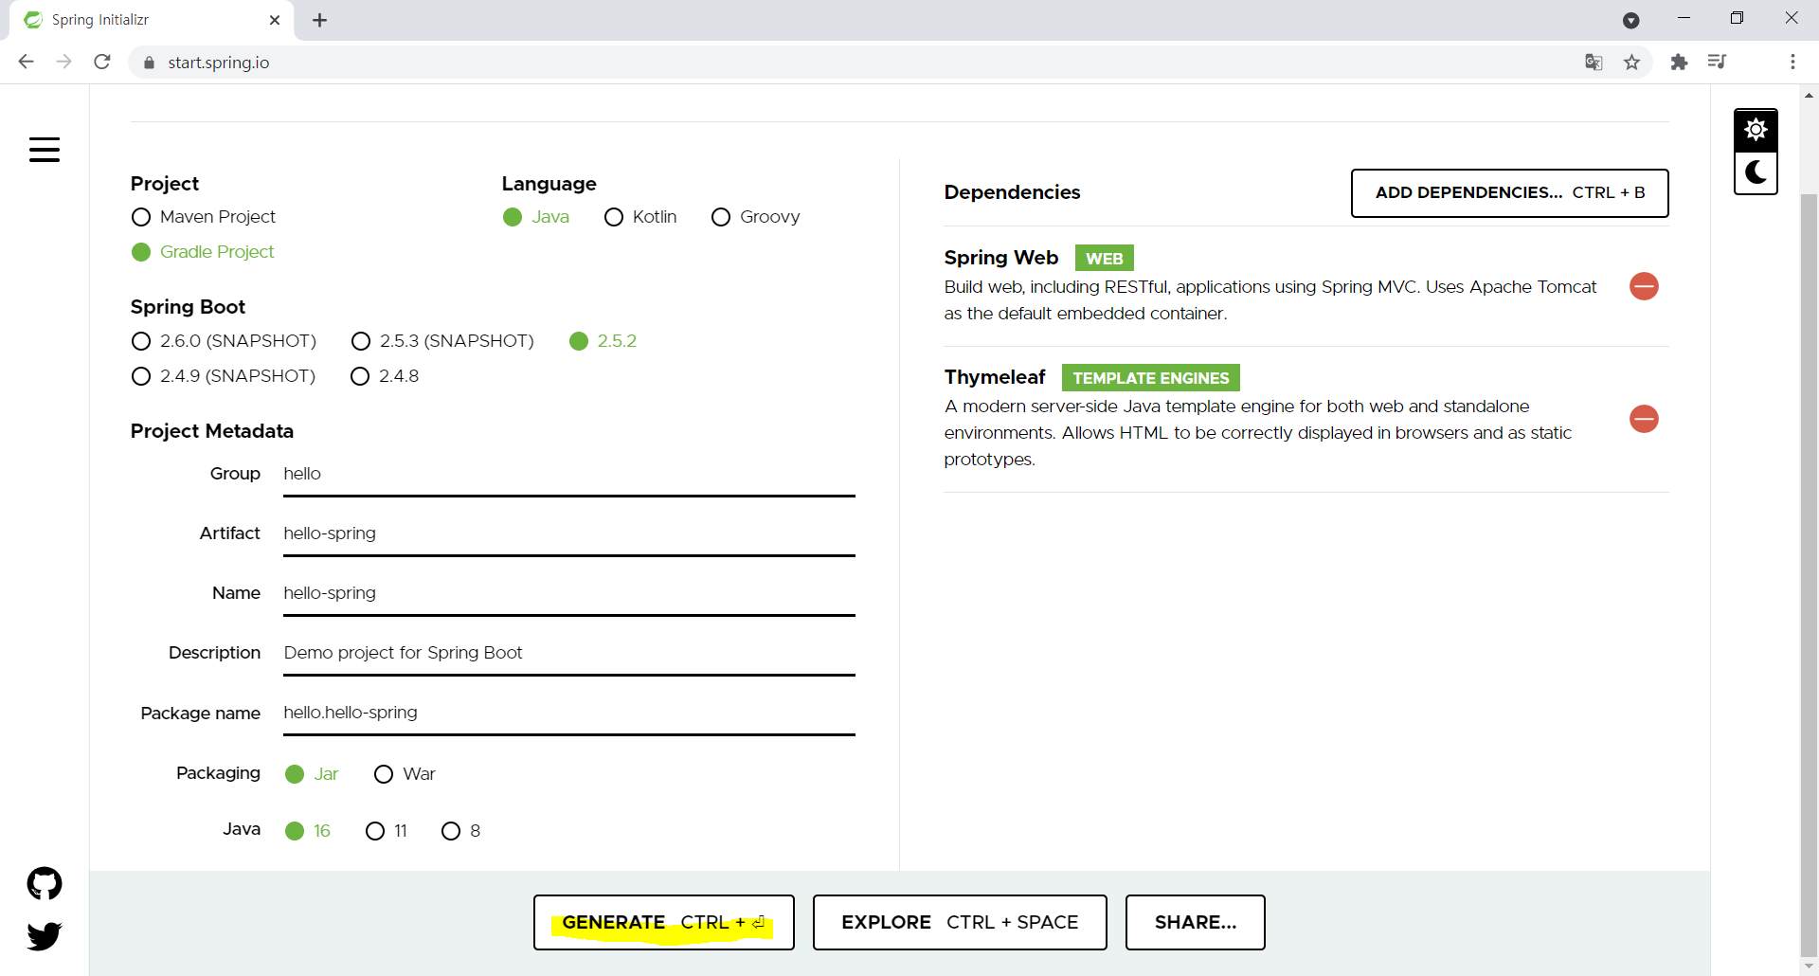Set packaging to Jar
1819x976 pixels.
pyautogui.click(x=312, y=774)
